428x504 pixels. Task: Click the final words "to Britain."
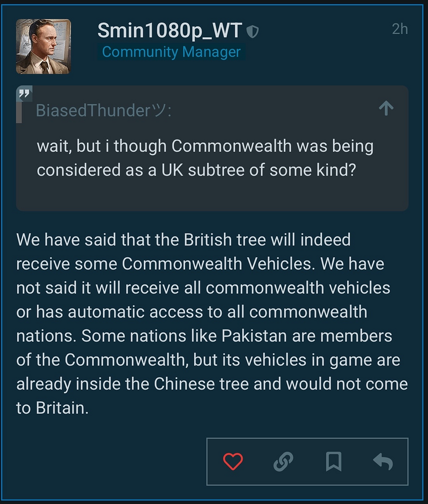(x=52, y=408)
